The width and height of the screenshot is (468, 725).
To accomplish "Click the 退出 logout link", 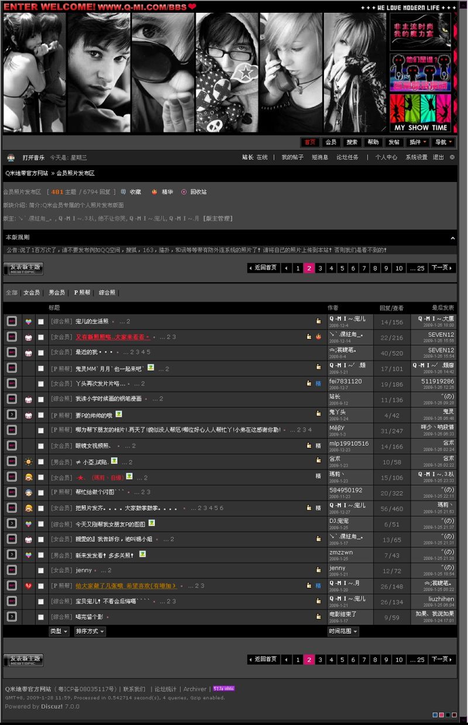I will [438, 158].
